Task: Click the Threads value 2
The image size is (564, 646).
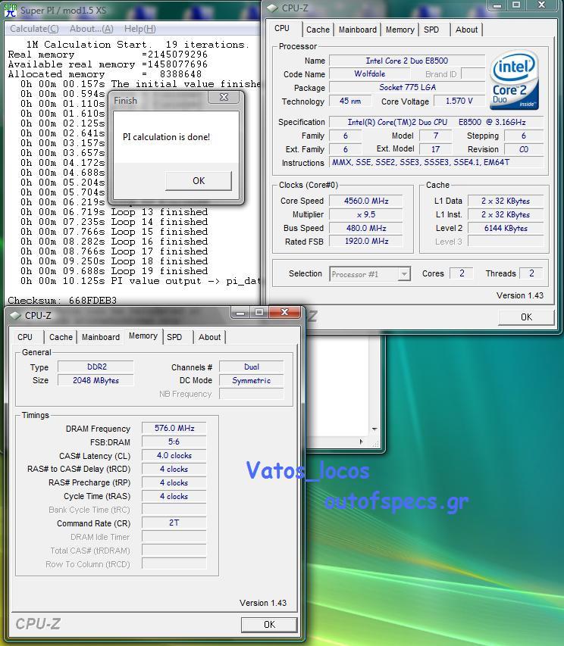Action: click(531, 273)
